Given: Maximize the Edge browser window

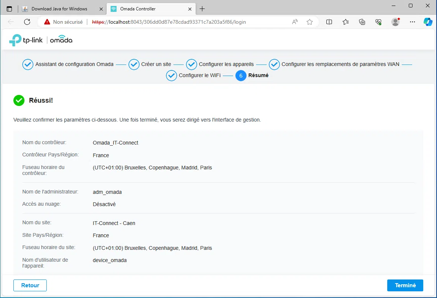Looking at the screenshot, I should (x=411, y=6).
